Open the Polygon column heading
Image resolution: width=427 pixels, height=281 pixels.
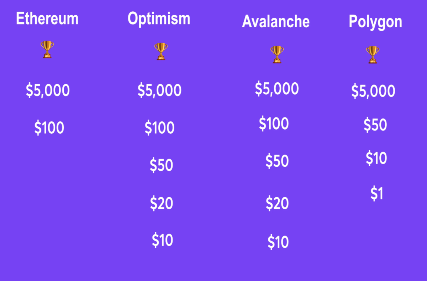[375, 22]
